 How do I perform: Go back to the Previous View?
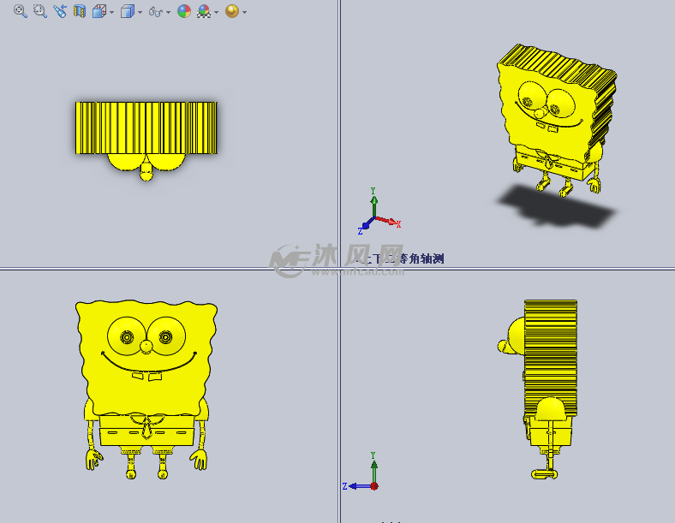coord(60,11)
